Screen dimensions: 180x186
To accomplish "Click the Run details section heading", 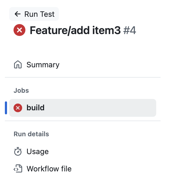I will [31, 134].
